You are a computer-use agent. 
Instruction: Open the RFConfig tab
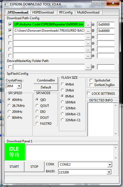[66, 12]
